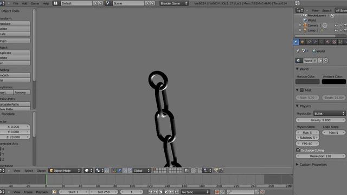Click the screen layout browse icon
The width and height of the screenshot is (347, 195).
coord(56,3)
